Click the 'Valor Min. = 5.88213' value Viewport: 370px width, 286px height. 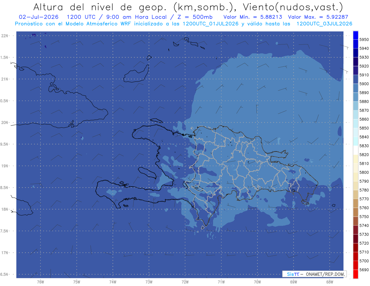click(x=253, y=17)
